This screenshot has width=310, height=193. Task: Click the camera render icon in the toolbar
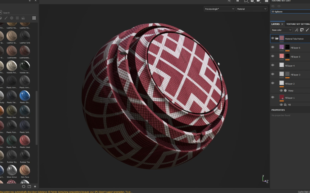(267, 1)
